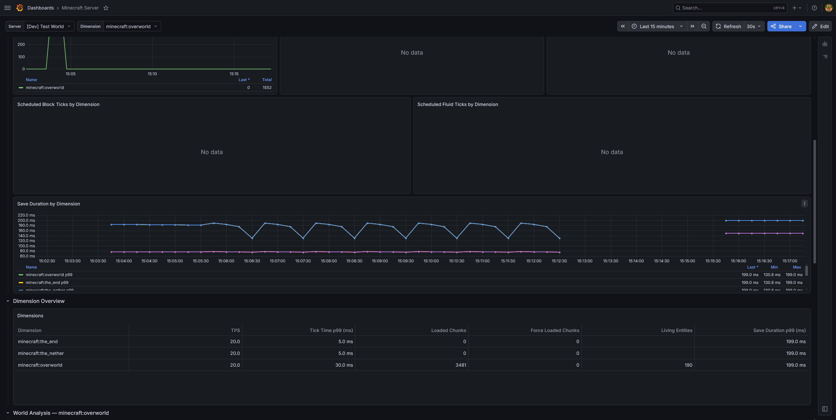Click the Refresh dashboard button

pos(728,26)
